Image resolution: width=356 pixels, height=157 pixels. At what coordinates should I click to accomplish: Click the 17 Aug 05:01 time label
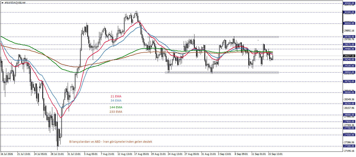pos(141,154)
